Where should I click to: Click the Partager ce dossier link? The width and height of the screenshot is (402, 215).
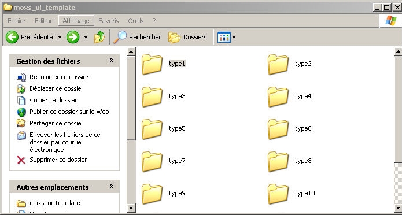(57, 123)
